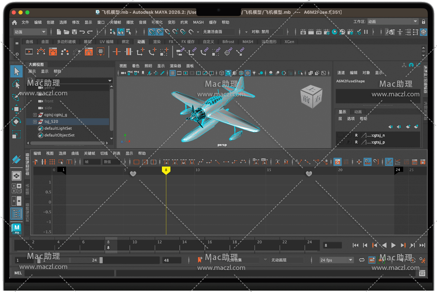437x292 pixels.
Task: Open the 关键帧 menu in the main menu bar
Action: click(115, 22)
